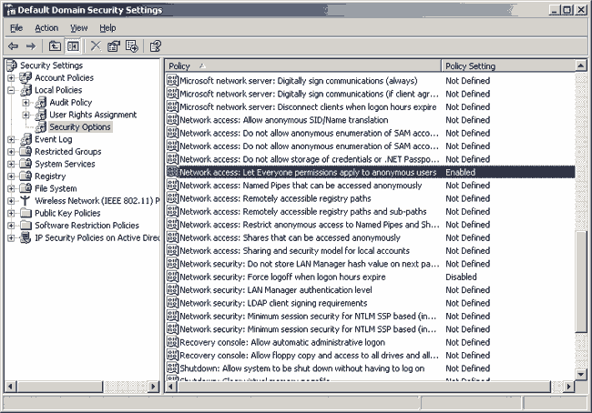This screenshot has height=413, width=592.
Task: Open the Action menu
Action: pyautogui.click(x=46, y=28)
